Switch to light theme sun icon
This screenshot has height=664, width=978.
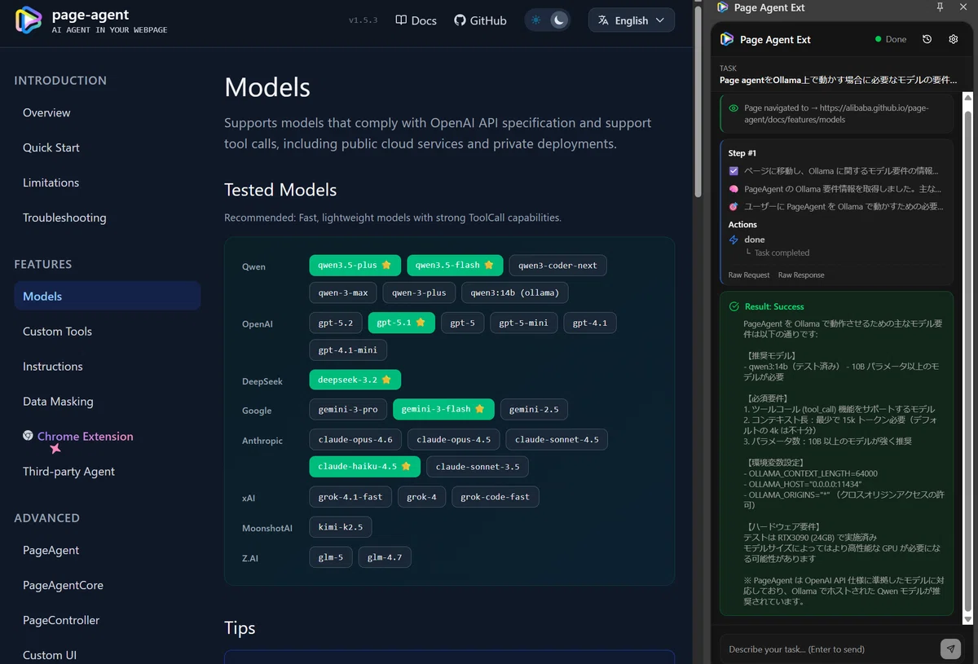point(536,20)
